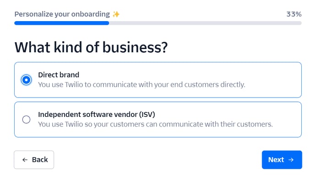
Task: Click the Direct brand description about end customers
Action: (141, 85)
